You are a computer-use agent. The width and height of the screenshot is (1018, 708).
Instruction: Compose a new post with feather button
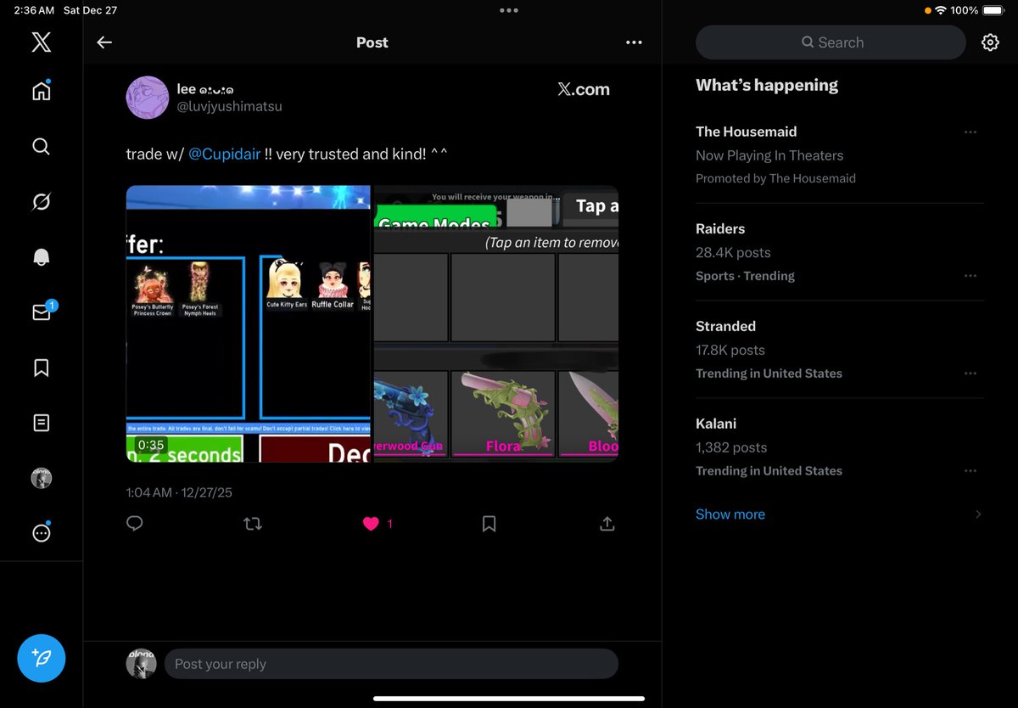click(41, 658)
